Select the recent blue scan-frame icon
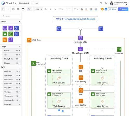The image size is (130, 116). pos(17,34)
